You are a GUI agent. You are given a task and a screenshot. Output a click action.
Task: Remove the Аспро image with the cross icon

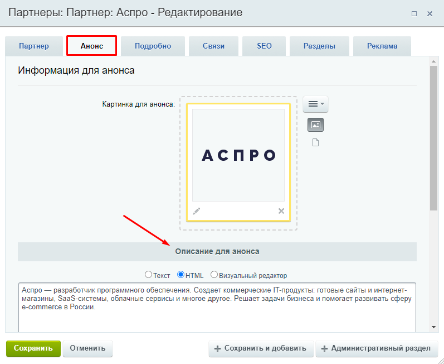[x=281, y=211]
